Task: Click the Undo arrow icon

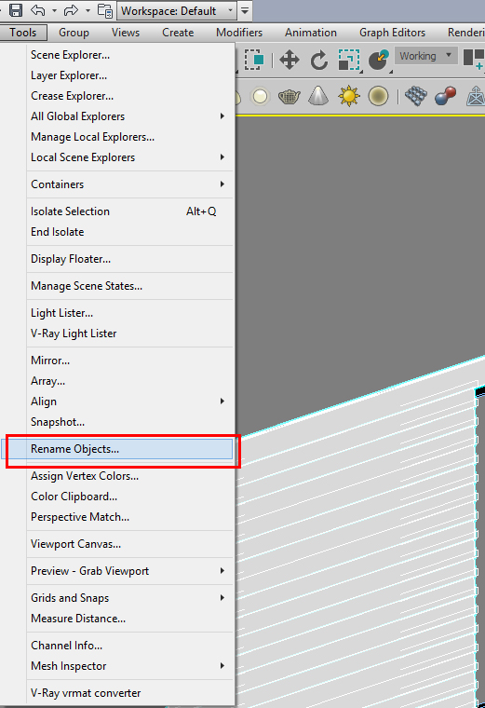Action: click(x=38, y=10)
